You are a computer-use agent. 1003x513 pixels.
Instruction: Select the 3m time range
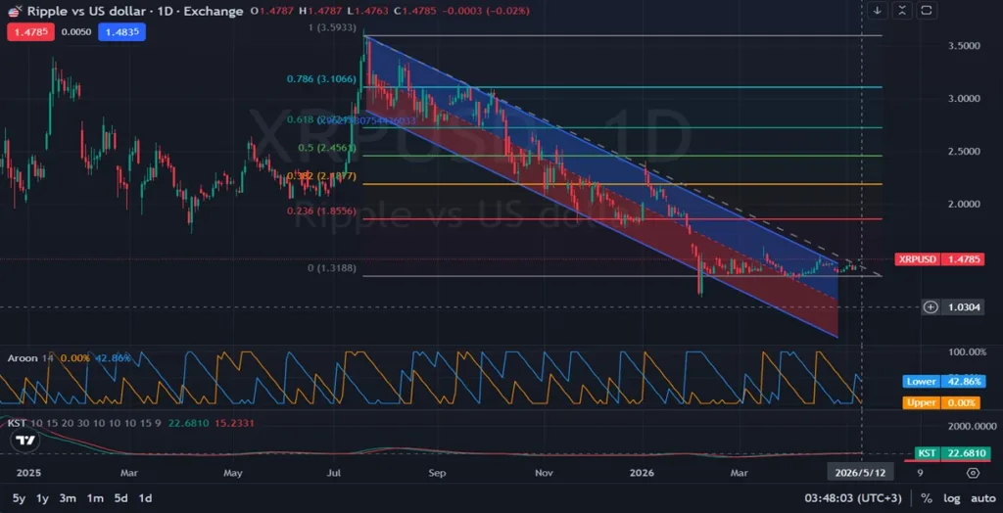pos(68,498)
